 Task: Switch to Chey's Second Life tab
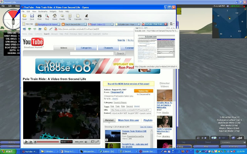[x=74, y=24]
